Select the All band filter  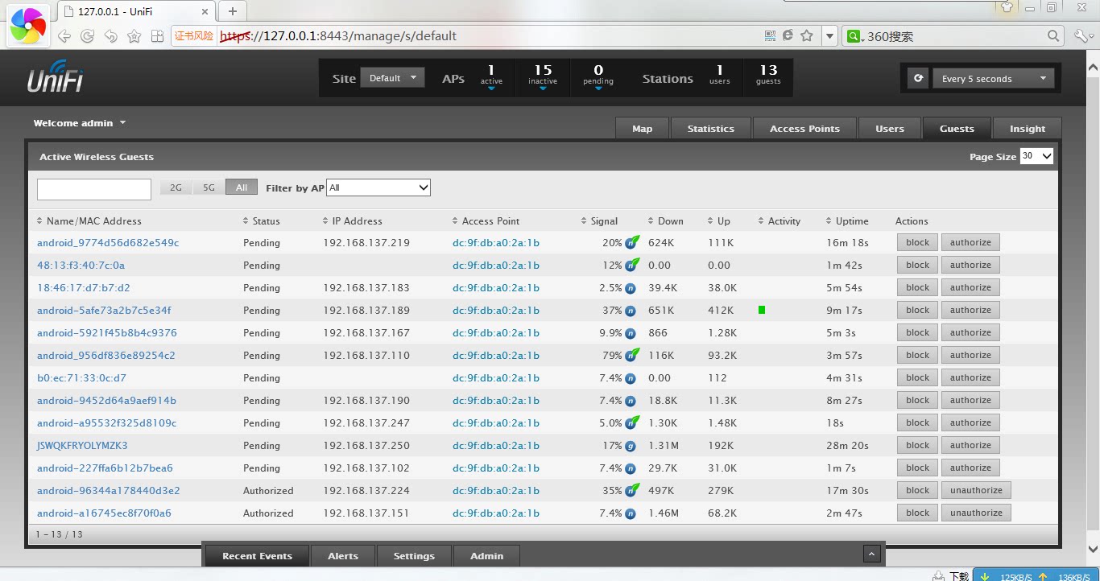click(242, 187)
